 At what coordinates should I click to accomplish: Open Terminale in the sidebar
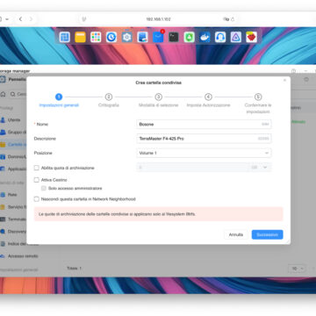click(13, 219)
